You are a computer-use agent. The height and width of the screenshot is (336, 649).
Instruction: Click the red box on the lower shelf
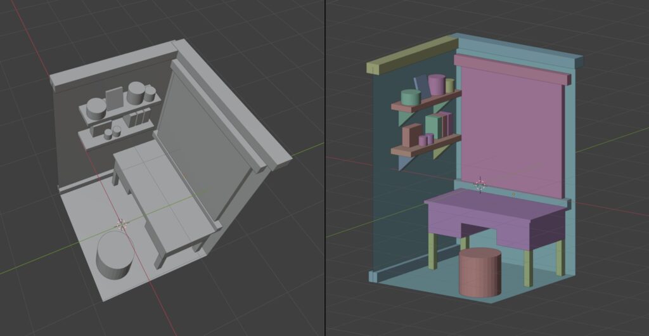pos(411,135)
